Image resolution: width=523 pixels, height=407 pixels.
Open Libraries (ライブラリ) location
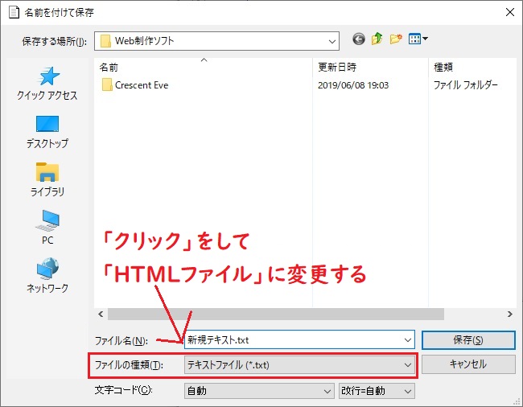pyautogui.click(x=47, y=180)
